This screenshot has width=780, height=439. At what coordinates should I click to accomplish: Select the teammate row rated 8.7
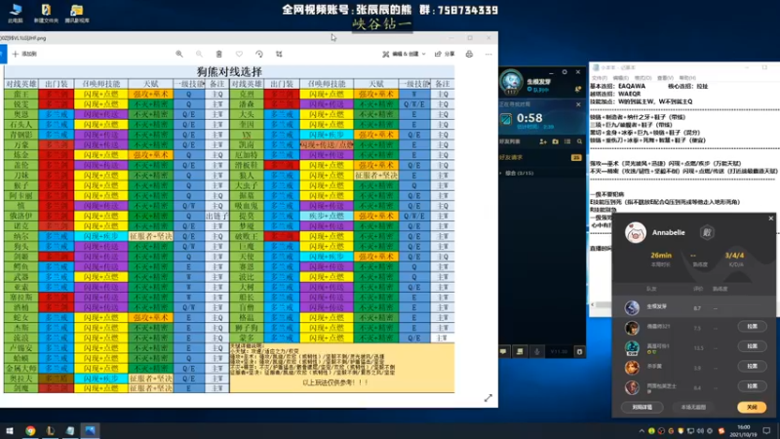pyautogui.click(x=693, y=307)
